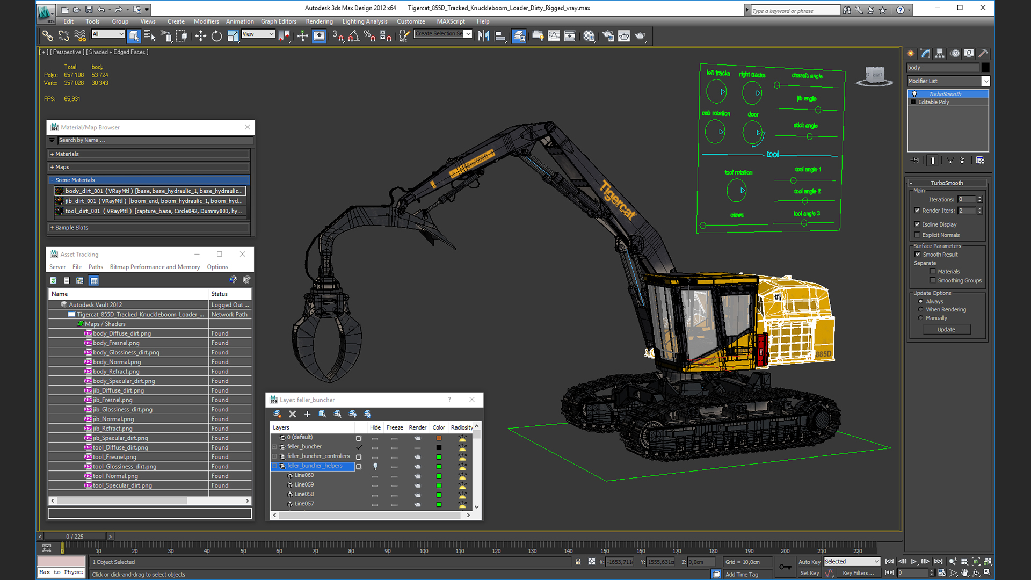Open the Manage Layers toolbar icon
Viewport: 1031px width, 580px height.
[519, 36]
